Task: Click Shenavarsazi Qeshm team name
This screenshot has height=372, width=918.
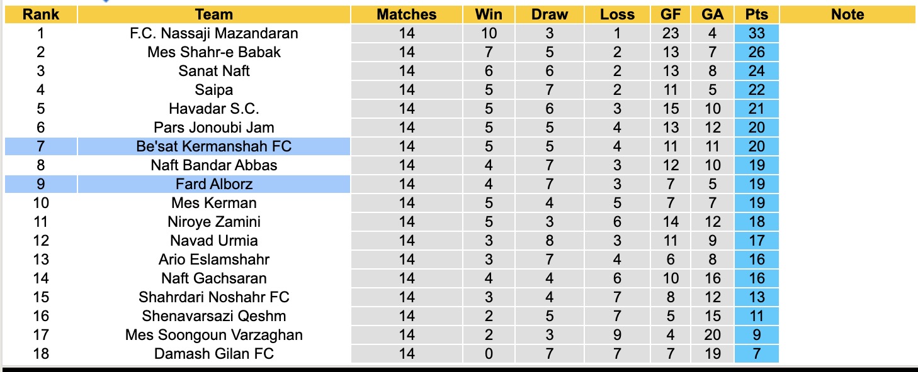Action: 214,316
